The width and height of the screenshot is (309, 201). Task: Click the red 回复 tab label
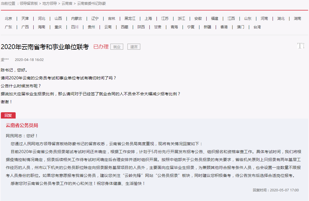pyautogui.click(x=8, y=115)
